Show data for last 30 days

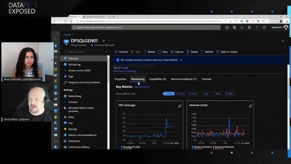pyautogui.click(x=229, y=93)
